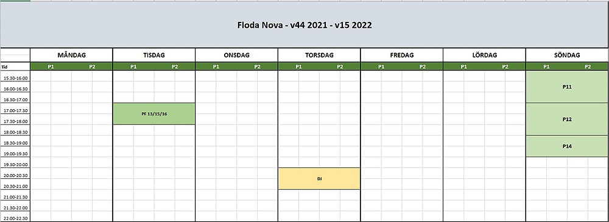Click the P14 booking block
609x222 pixels.
[567, 146]
